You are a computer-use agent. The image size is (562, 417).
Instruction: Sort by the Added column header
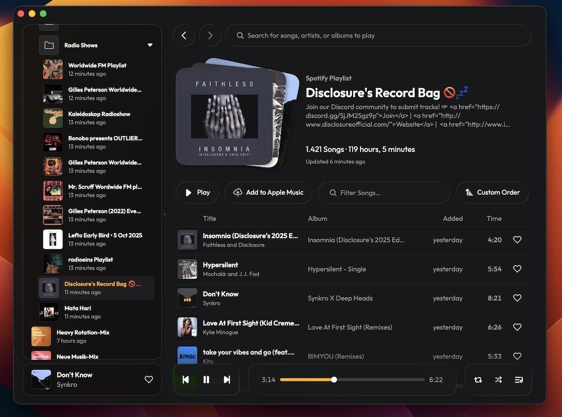click(453, 219)
